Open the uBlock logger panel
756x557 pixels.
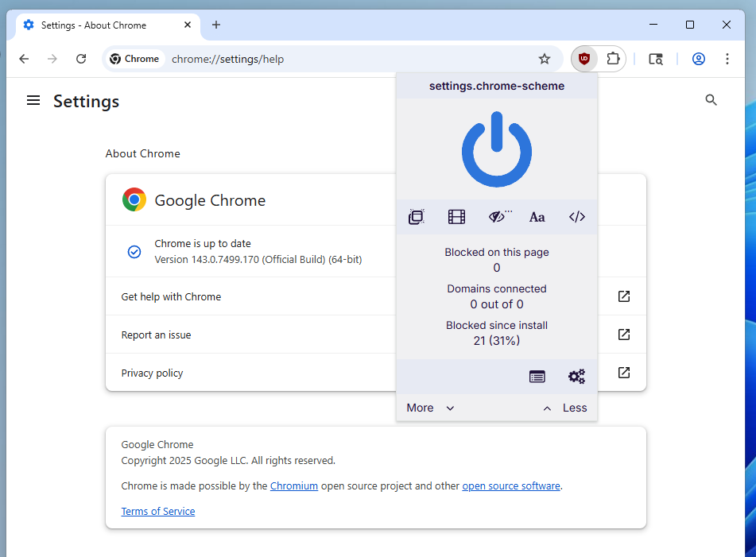tap(537, 376)
